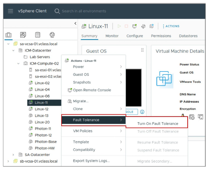The width and height of the screenshot is (209, 171).
Task: Open the Power submenu
Action: point(94,67)
